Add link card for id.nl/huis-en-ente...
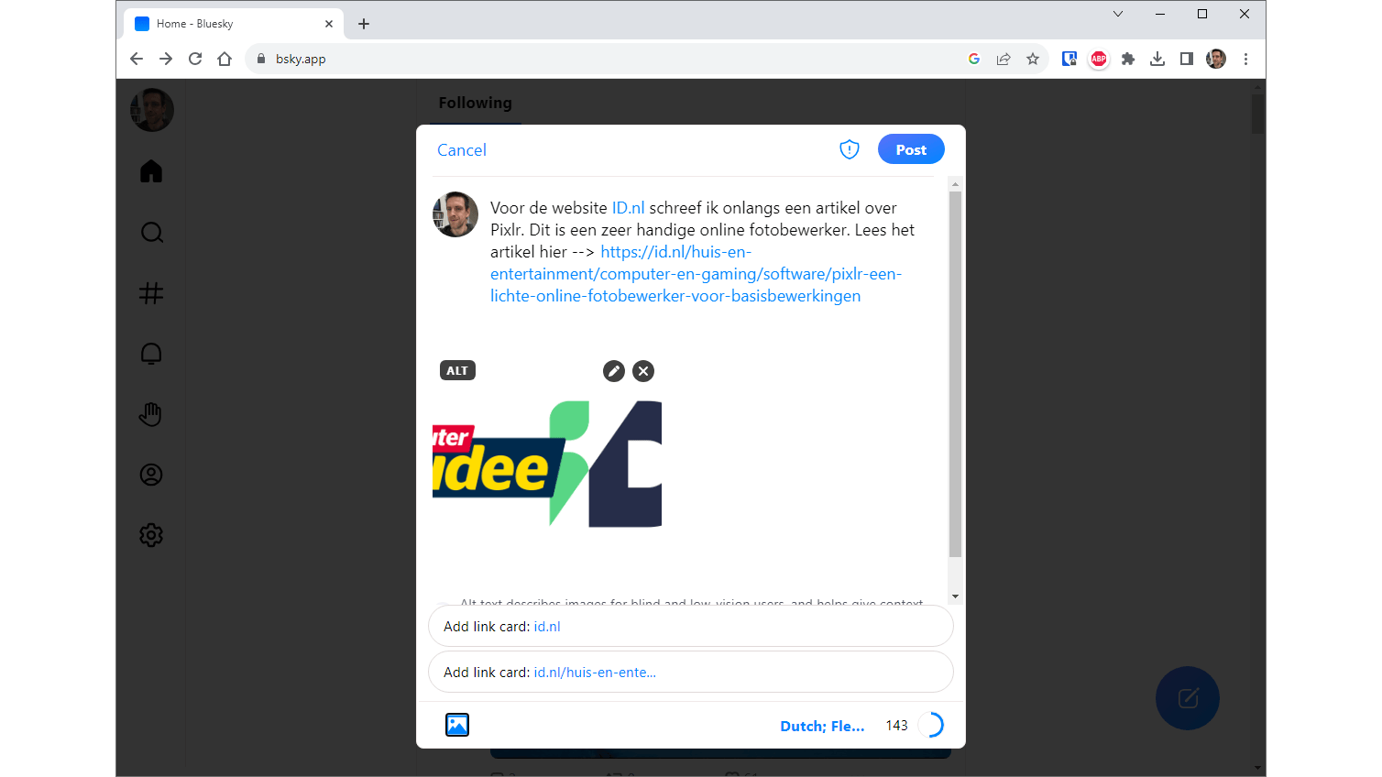The height and width of the screenshot is (777, 1382). coord(691,673)
